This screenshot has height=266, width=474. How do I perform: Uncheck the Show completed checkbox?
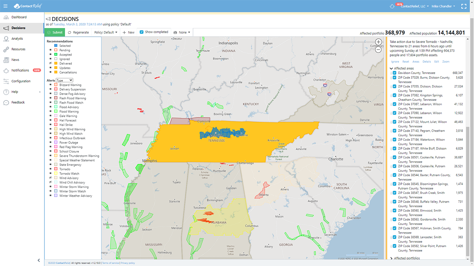142,32
